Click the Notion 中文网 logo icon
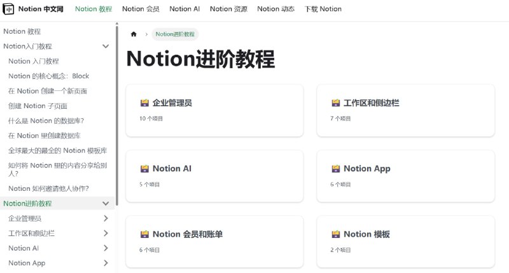The width and height of the screenshot is (509, 273). (x=8, y=9)
